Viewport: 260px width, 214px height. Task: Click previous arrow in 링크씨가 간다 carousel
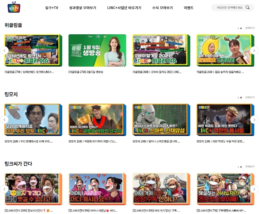(x=5, y=189)
